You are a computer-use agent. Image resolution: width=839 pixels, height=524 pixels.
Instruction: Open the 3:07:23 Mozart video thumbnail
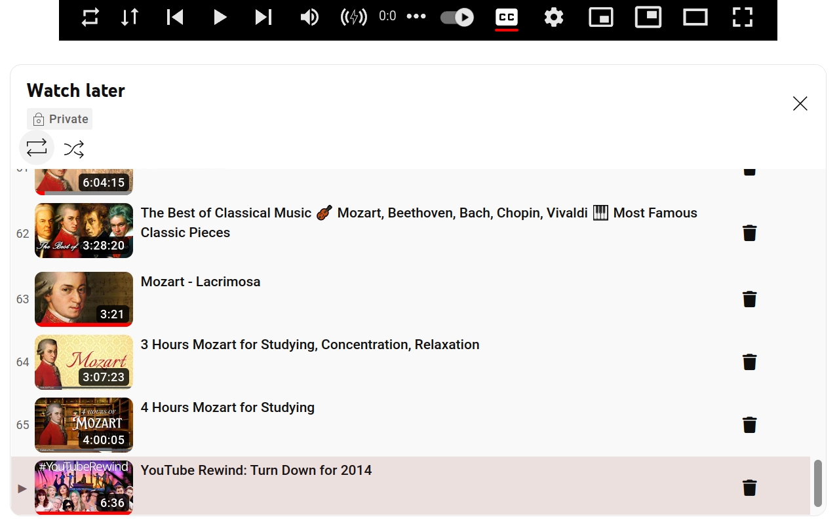coord(84,362)
